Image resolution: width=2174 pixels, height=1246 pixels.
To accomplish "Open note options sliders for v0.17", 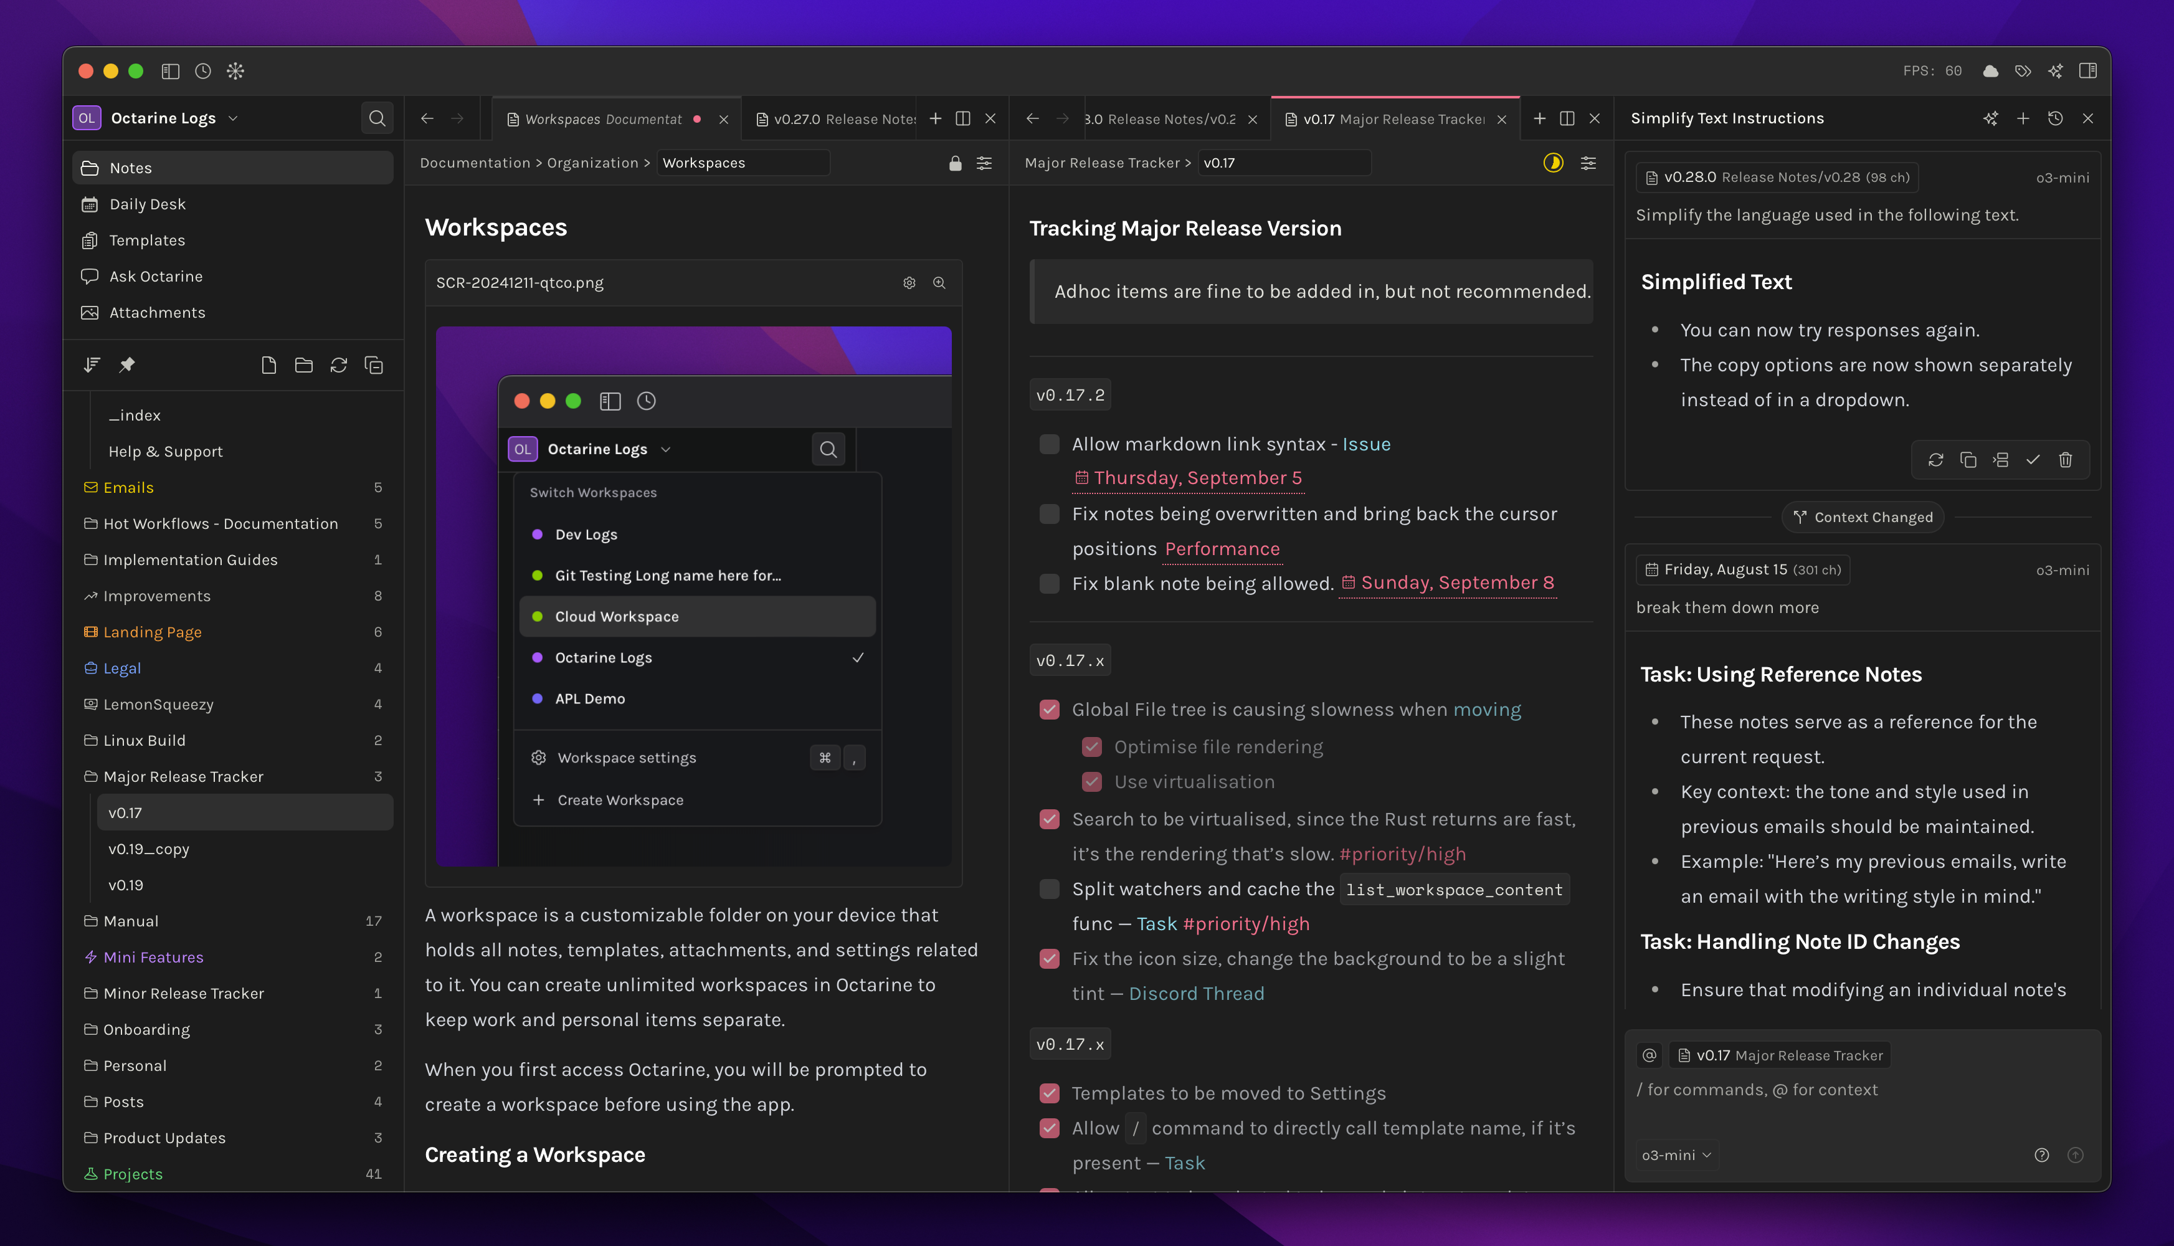I will (1589, 163).
